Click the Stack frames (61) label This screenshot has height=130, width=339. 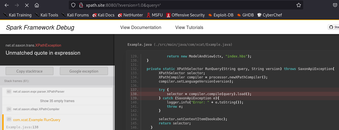click(17, 81)
